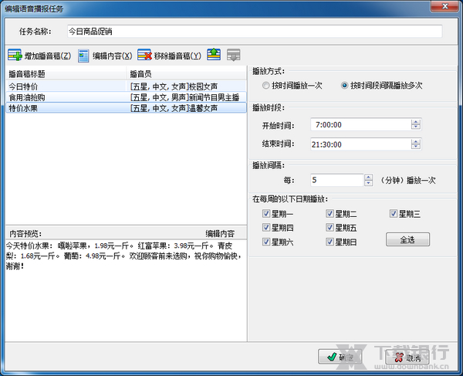Disable the 星期三 checkbox
This screenshot has height=376, width=463.
(394, 213)
